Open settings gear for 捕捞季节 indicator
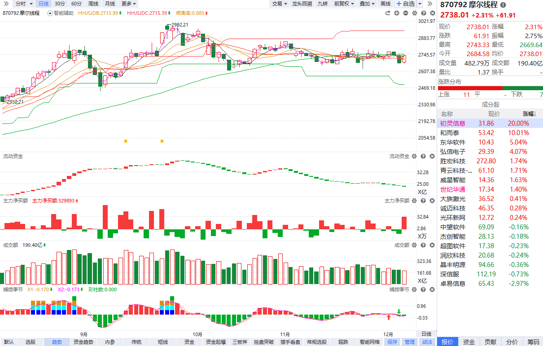 click(414, 289)
